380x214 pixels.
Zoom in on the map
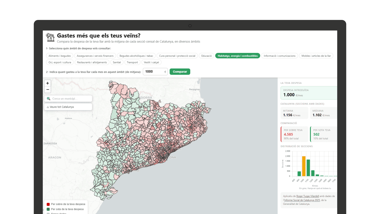[x=47, y=83]
